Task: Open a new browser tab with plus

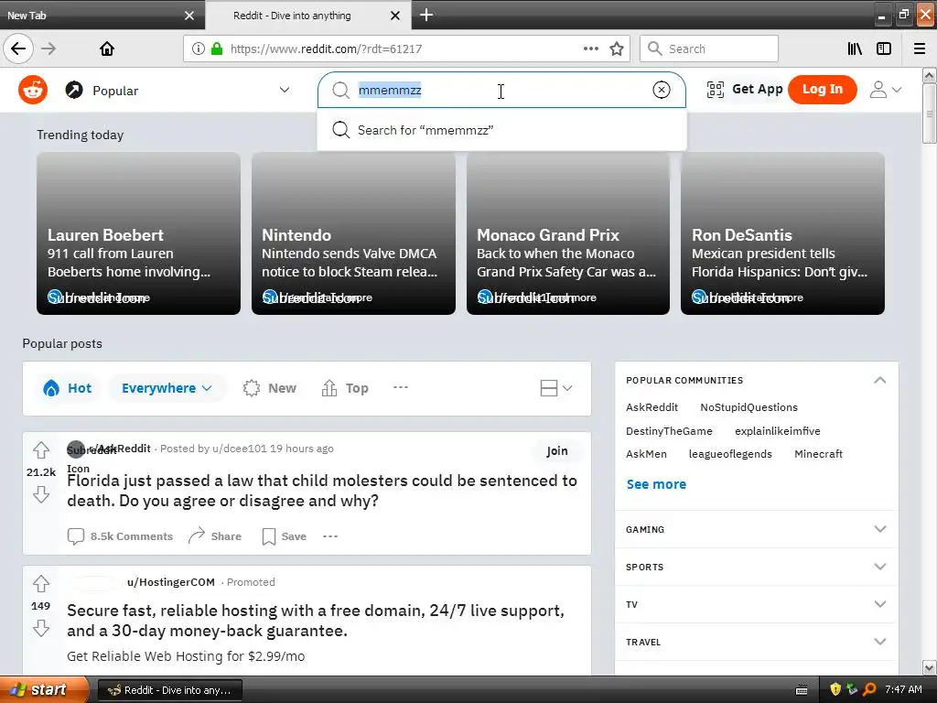Action: pos(426,15)
